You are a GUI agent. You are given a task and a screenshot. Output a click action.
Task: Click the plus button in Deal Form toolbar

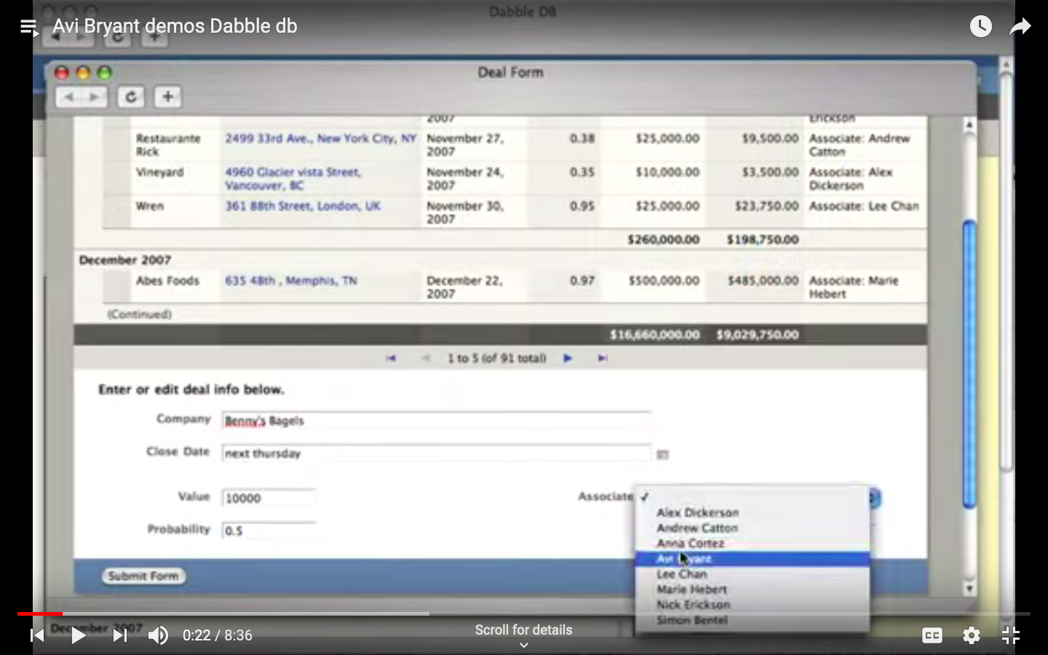pyautogui.click(x=167, y=97)
